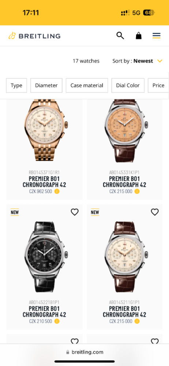
Task: Open the Case material filter
Action: click(87, 85)
